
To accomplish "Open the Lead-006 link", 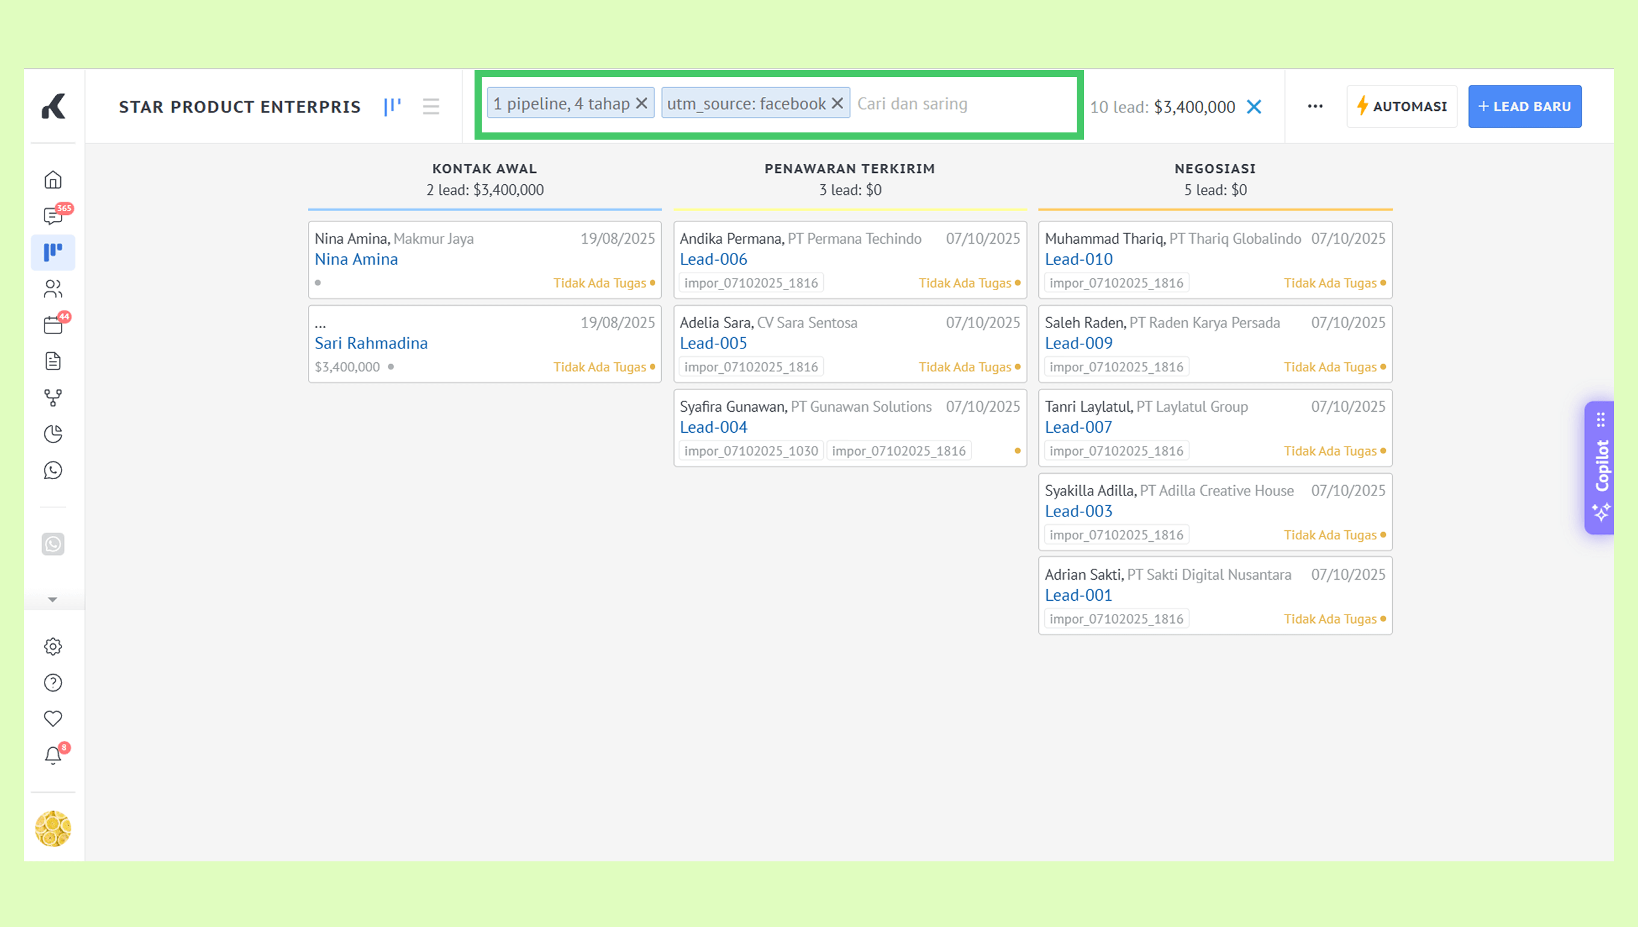I will click(x=713, y=259).
